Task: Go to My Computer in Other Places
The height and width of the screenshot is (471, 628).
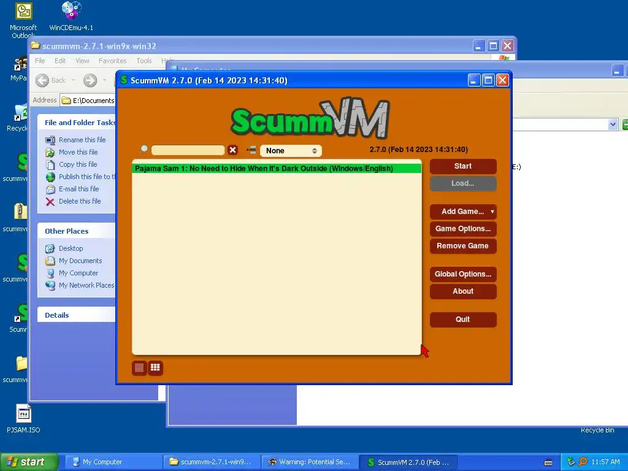Action: (78, 273)
